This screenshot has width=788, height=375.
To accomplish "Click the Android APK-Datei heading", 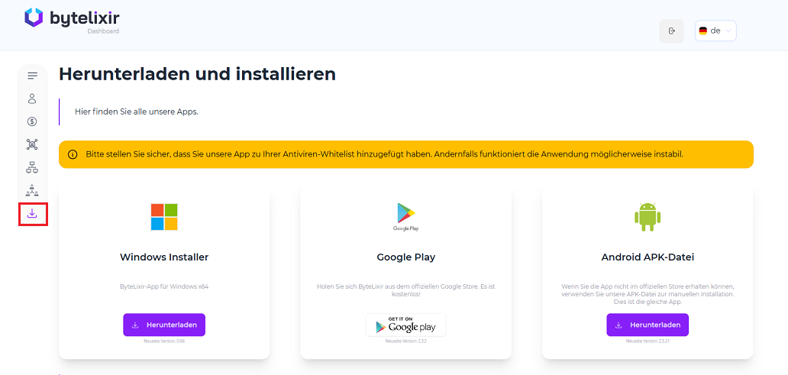I will click(x=648, y=257).
